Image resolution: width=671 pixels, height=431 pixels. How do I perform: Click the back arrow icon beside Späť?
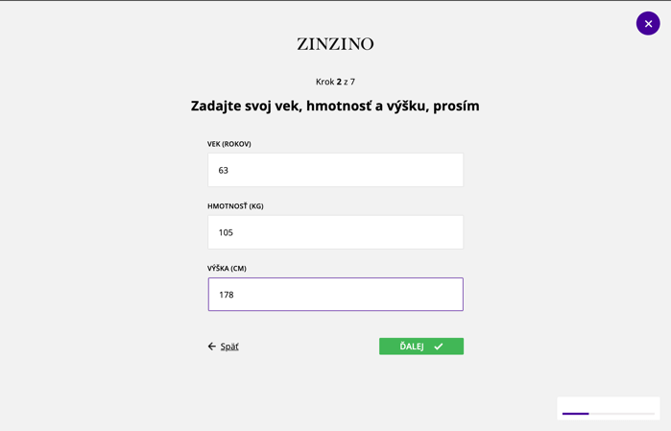(212, 347)
